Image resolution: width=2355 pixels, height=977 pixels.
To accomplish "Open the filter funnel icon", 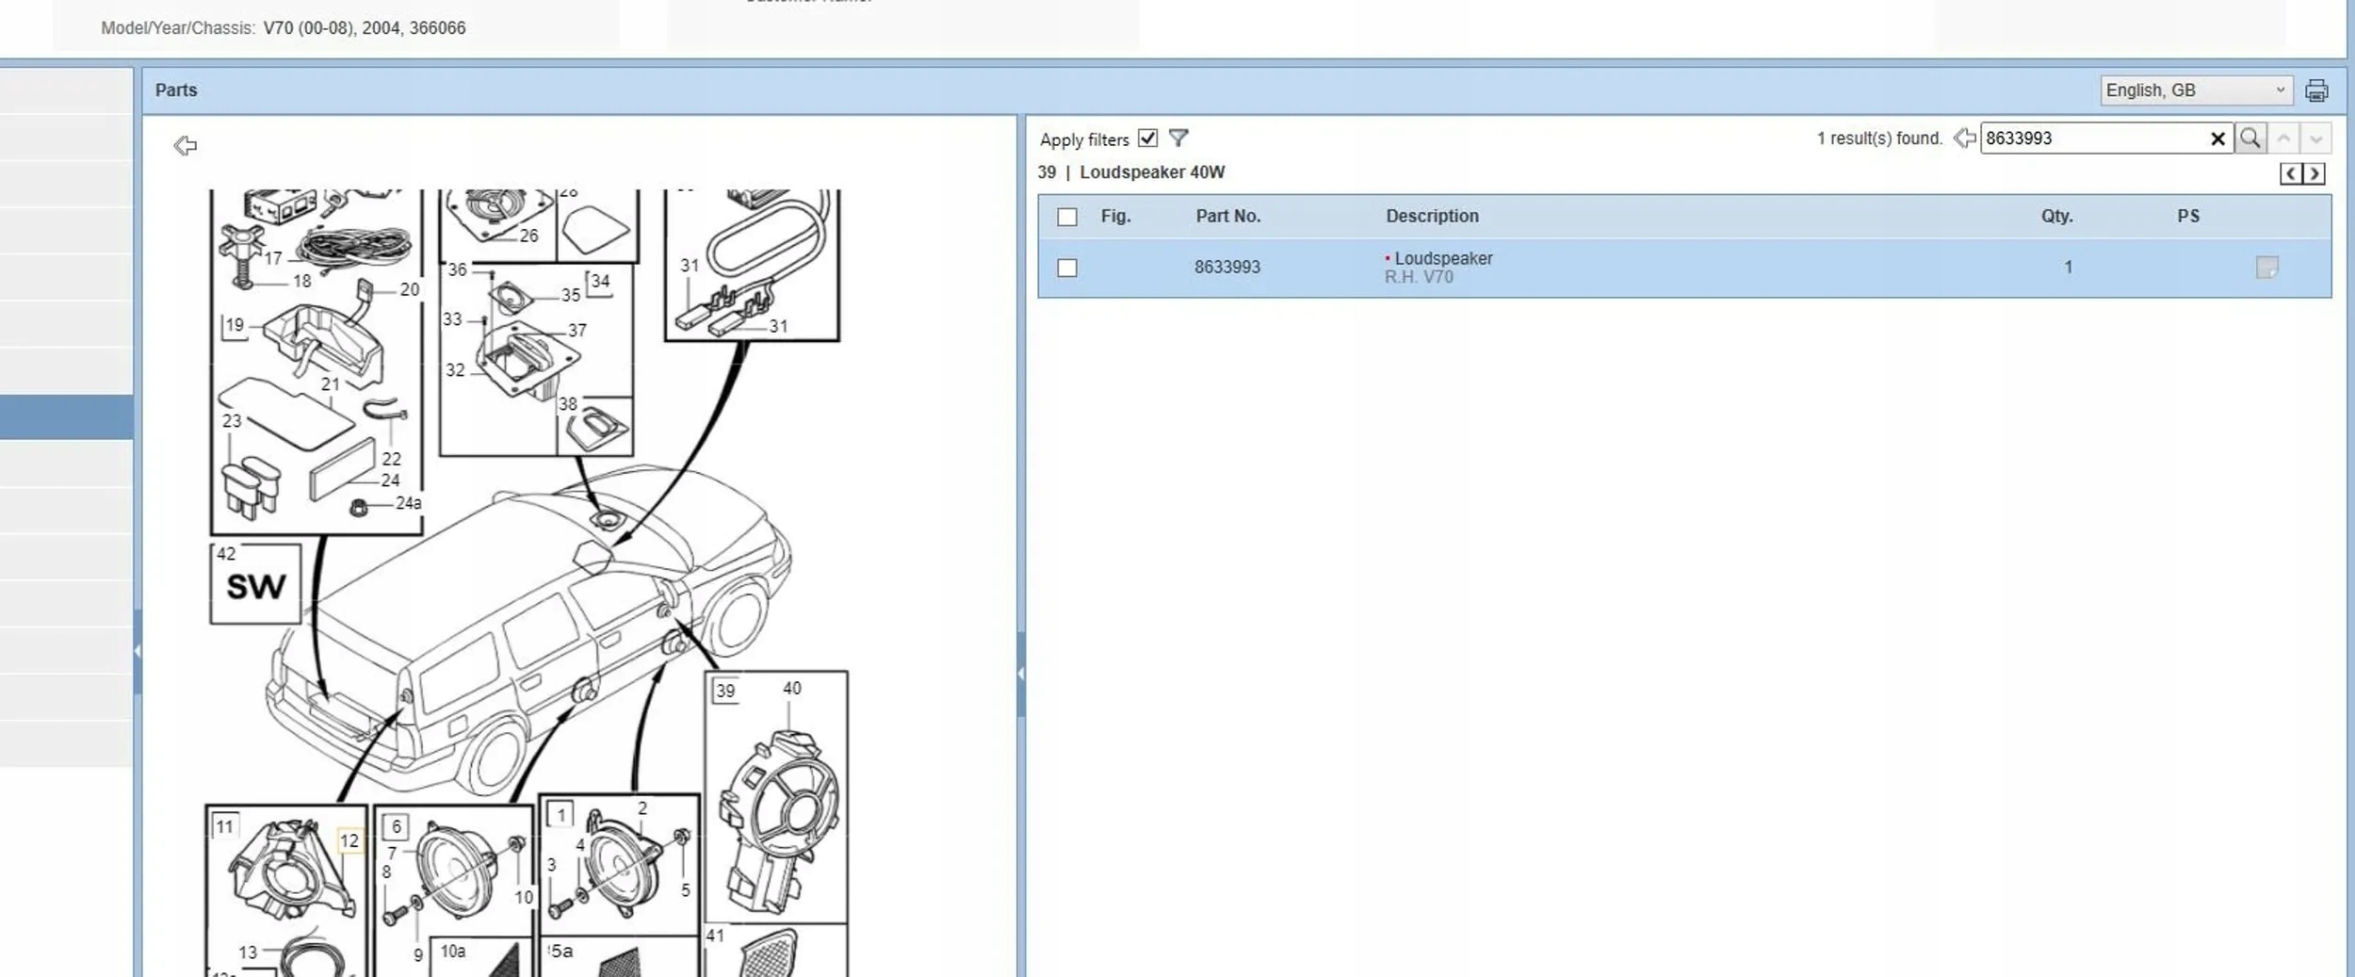I will click(x=1177, y=138).
